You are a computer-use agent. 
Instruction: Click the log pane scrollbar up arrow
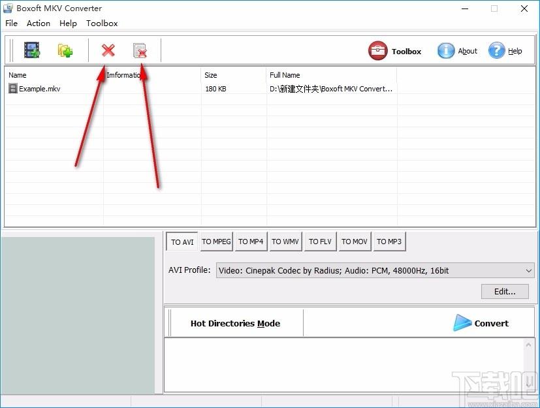[x=529, y=344]
